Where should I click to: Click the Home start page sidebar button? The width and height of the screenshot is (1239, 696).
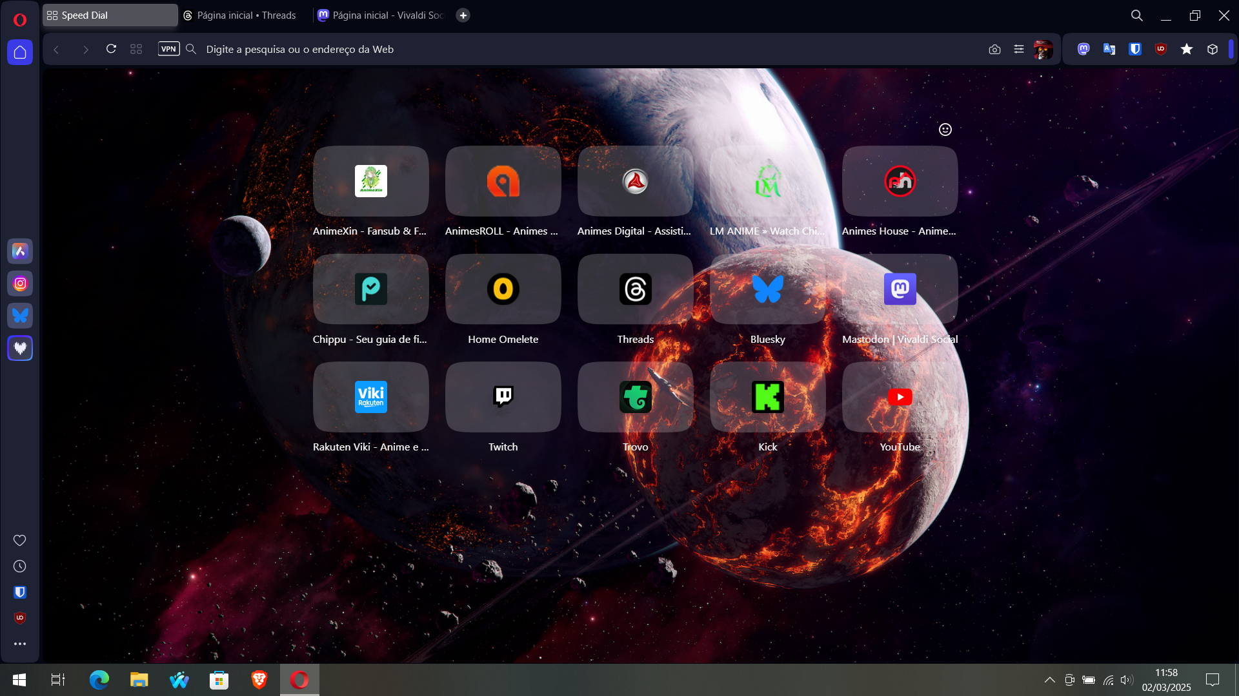tap(20, 52)
